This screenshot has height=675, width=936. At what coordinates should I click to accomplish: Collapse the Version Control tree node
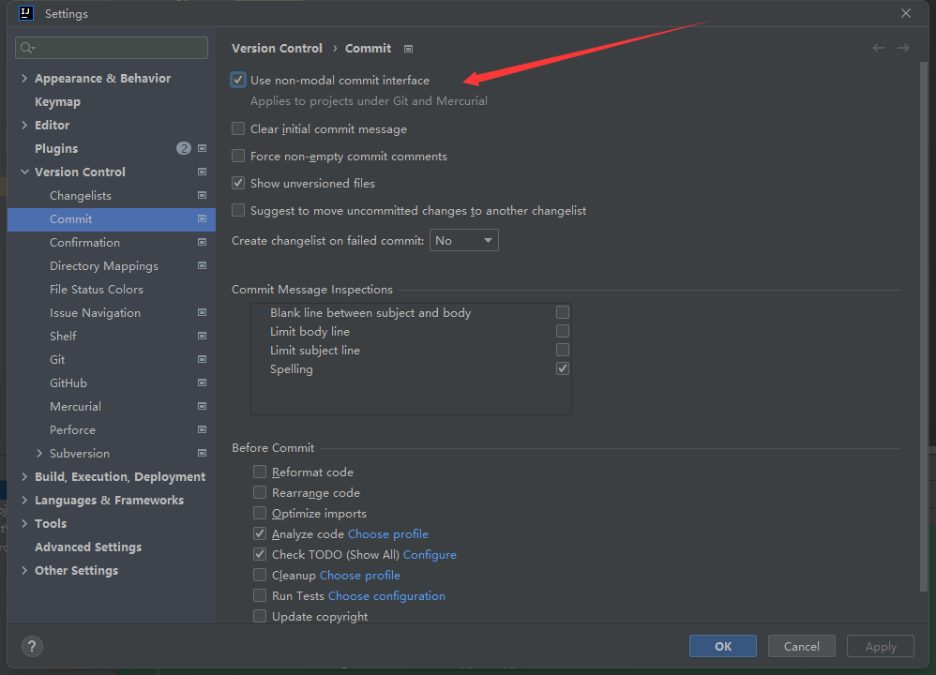click(x=23, y=172)
